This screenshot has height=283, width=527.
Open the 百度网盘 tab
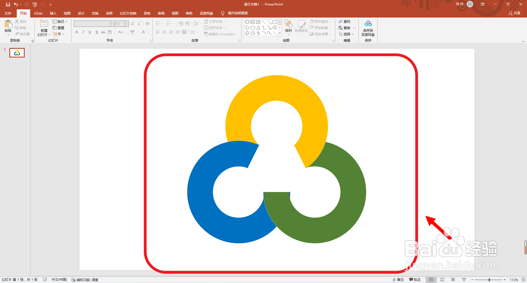click(206, 13)
